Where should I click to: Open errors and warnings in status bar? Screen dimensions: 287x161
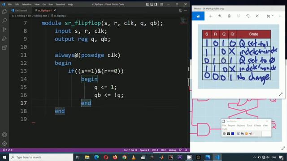[8, 150]
